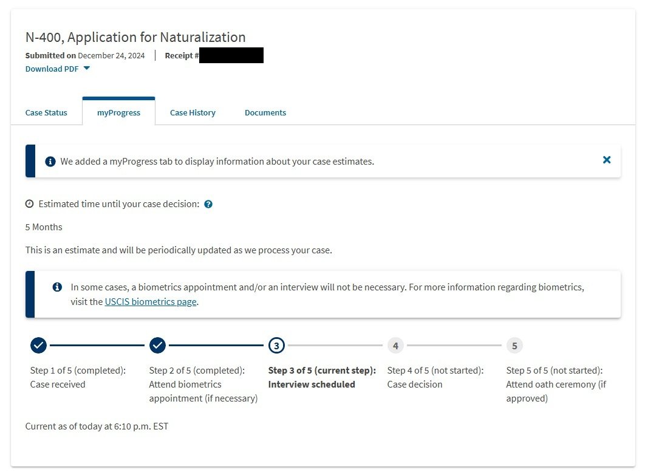This screenshot has height=472, width=645.
Task: Open the USCIS biometrics page link
Action: 151,301
